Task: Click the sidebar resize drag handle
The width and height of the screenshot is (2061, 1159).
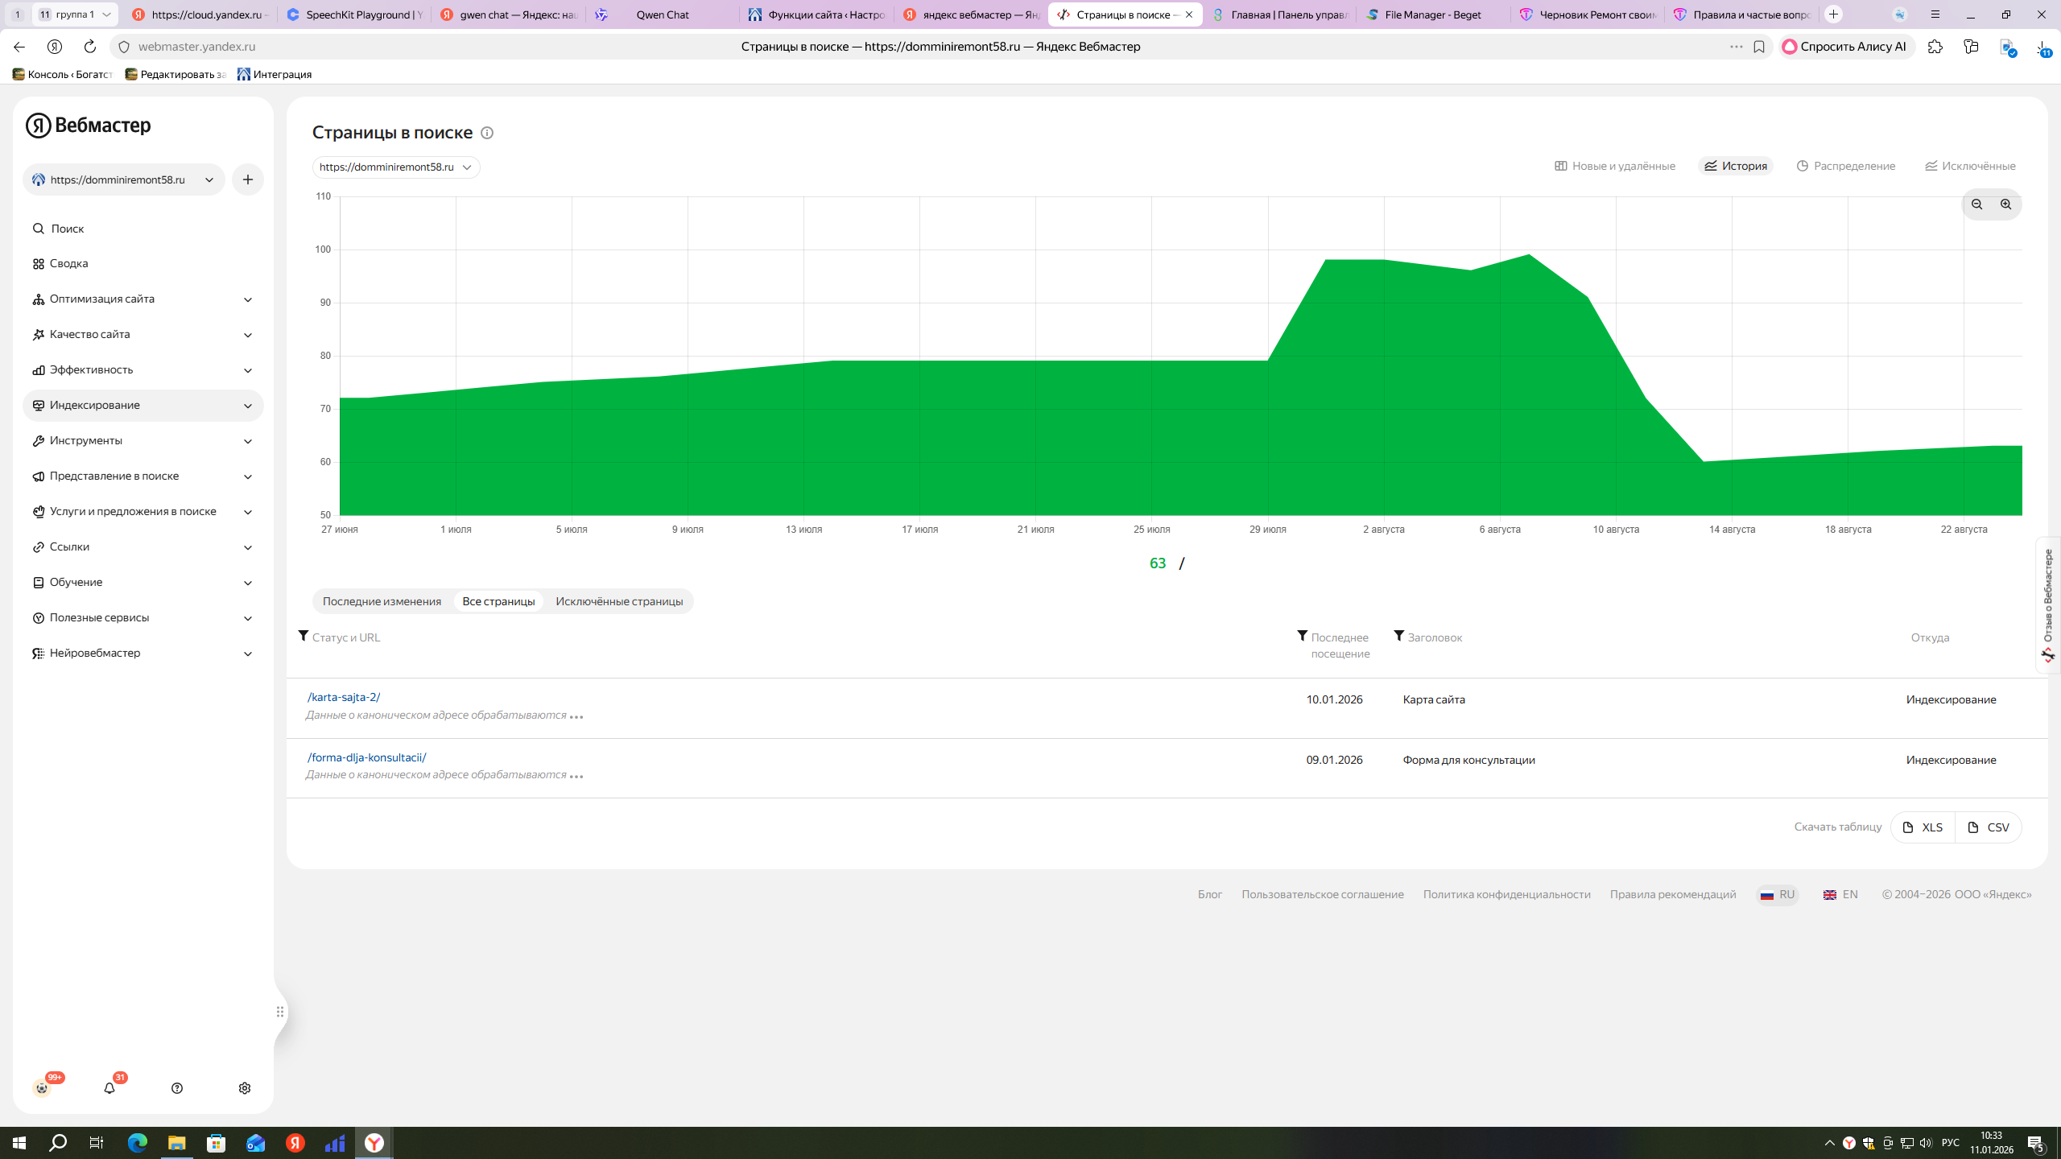Action: click(280, 1012)
